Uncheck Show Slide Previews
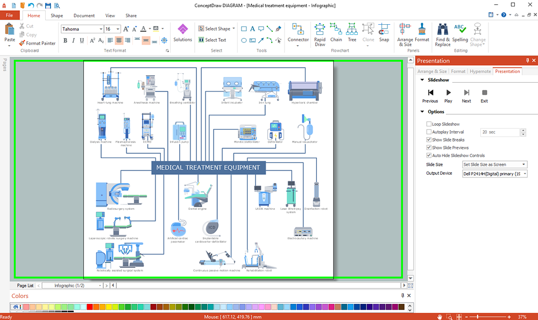This screenshot has height=320, width=538. 429,147
